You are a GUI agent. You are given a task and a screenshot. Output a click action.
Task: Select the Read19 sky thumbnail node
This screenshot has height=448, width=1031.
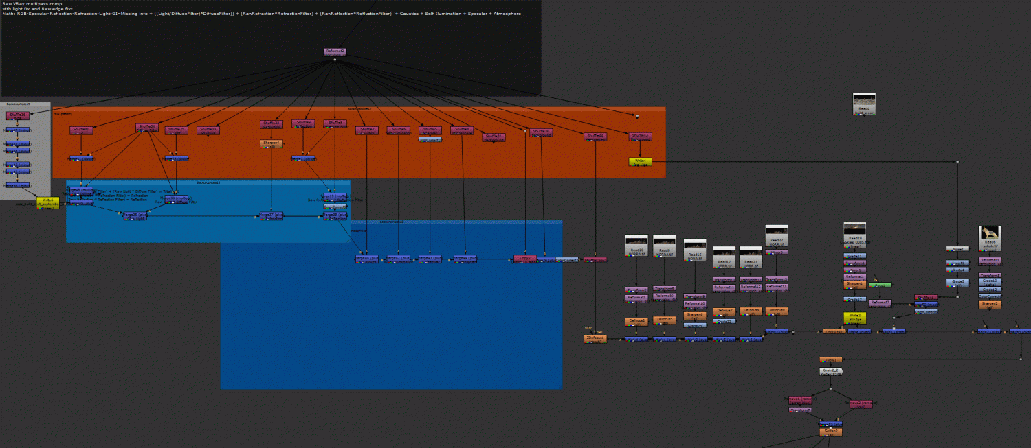point(855,233)
